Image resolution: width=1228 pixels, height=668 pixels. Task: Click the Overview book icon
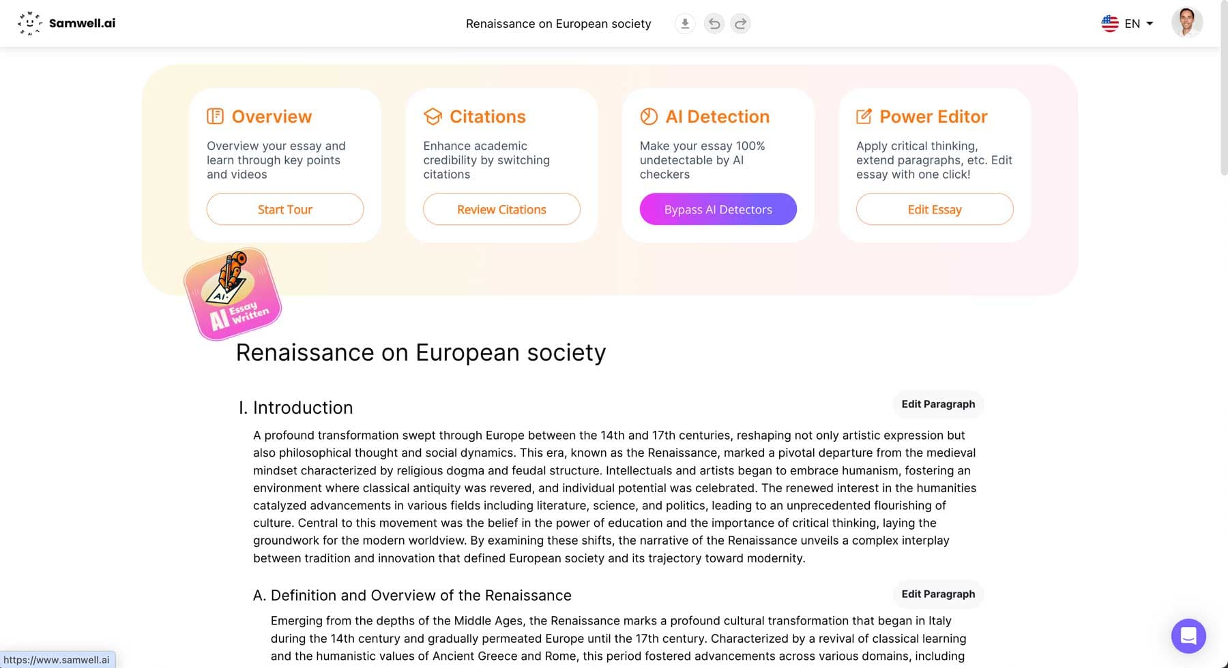[215, 117]
